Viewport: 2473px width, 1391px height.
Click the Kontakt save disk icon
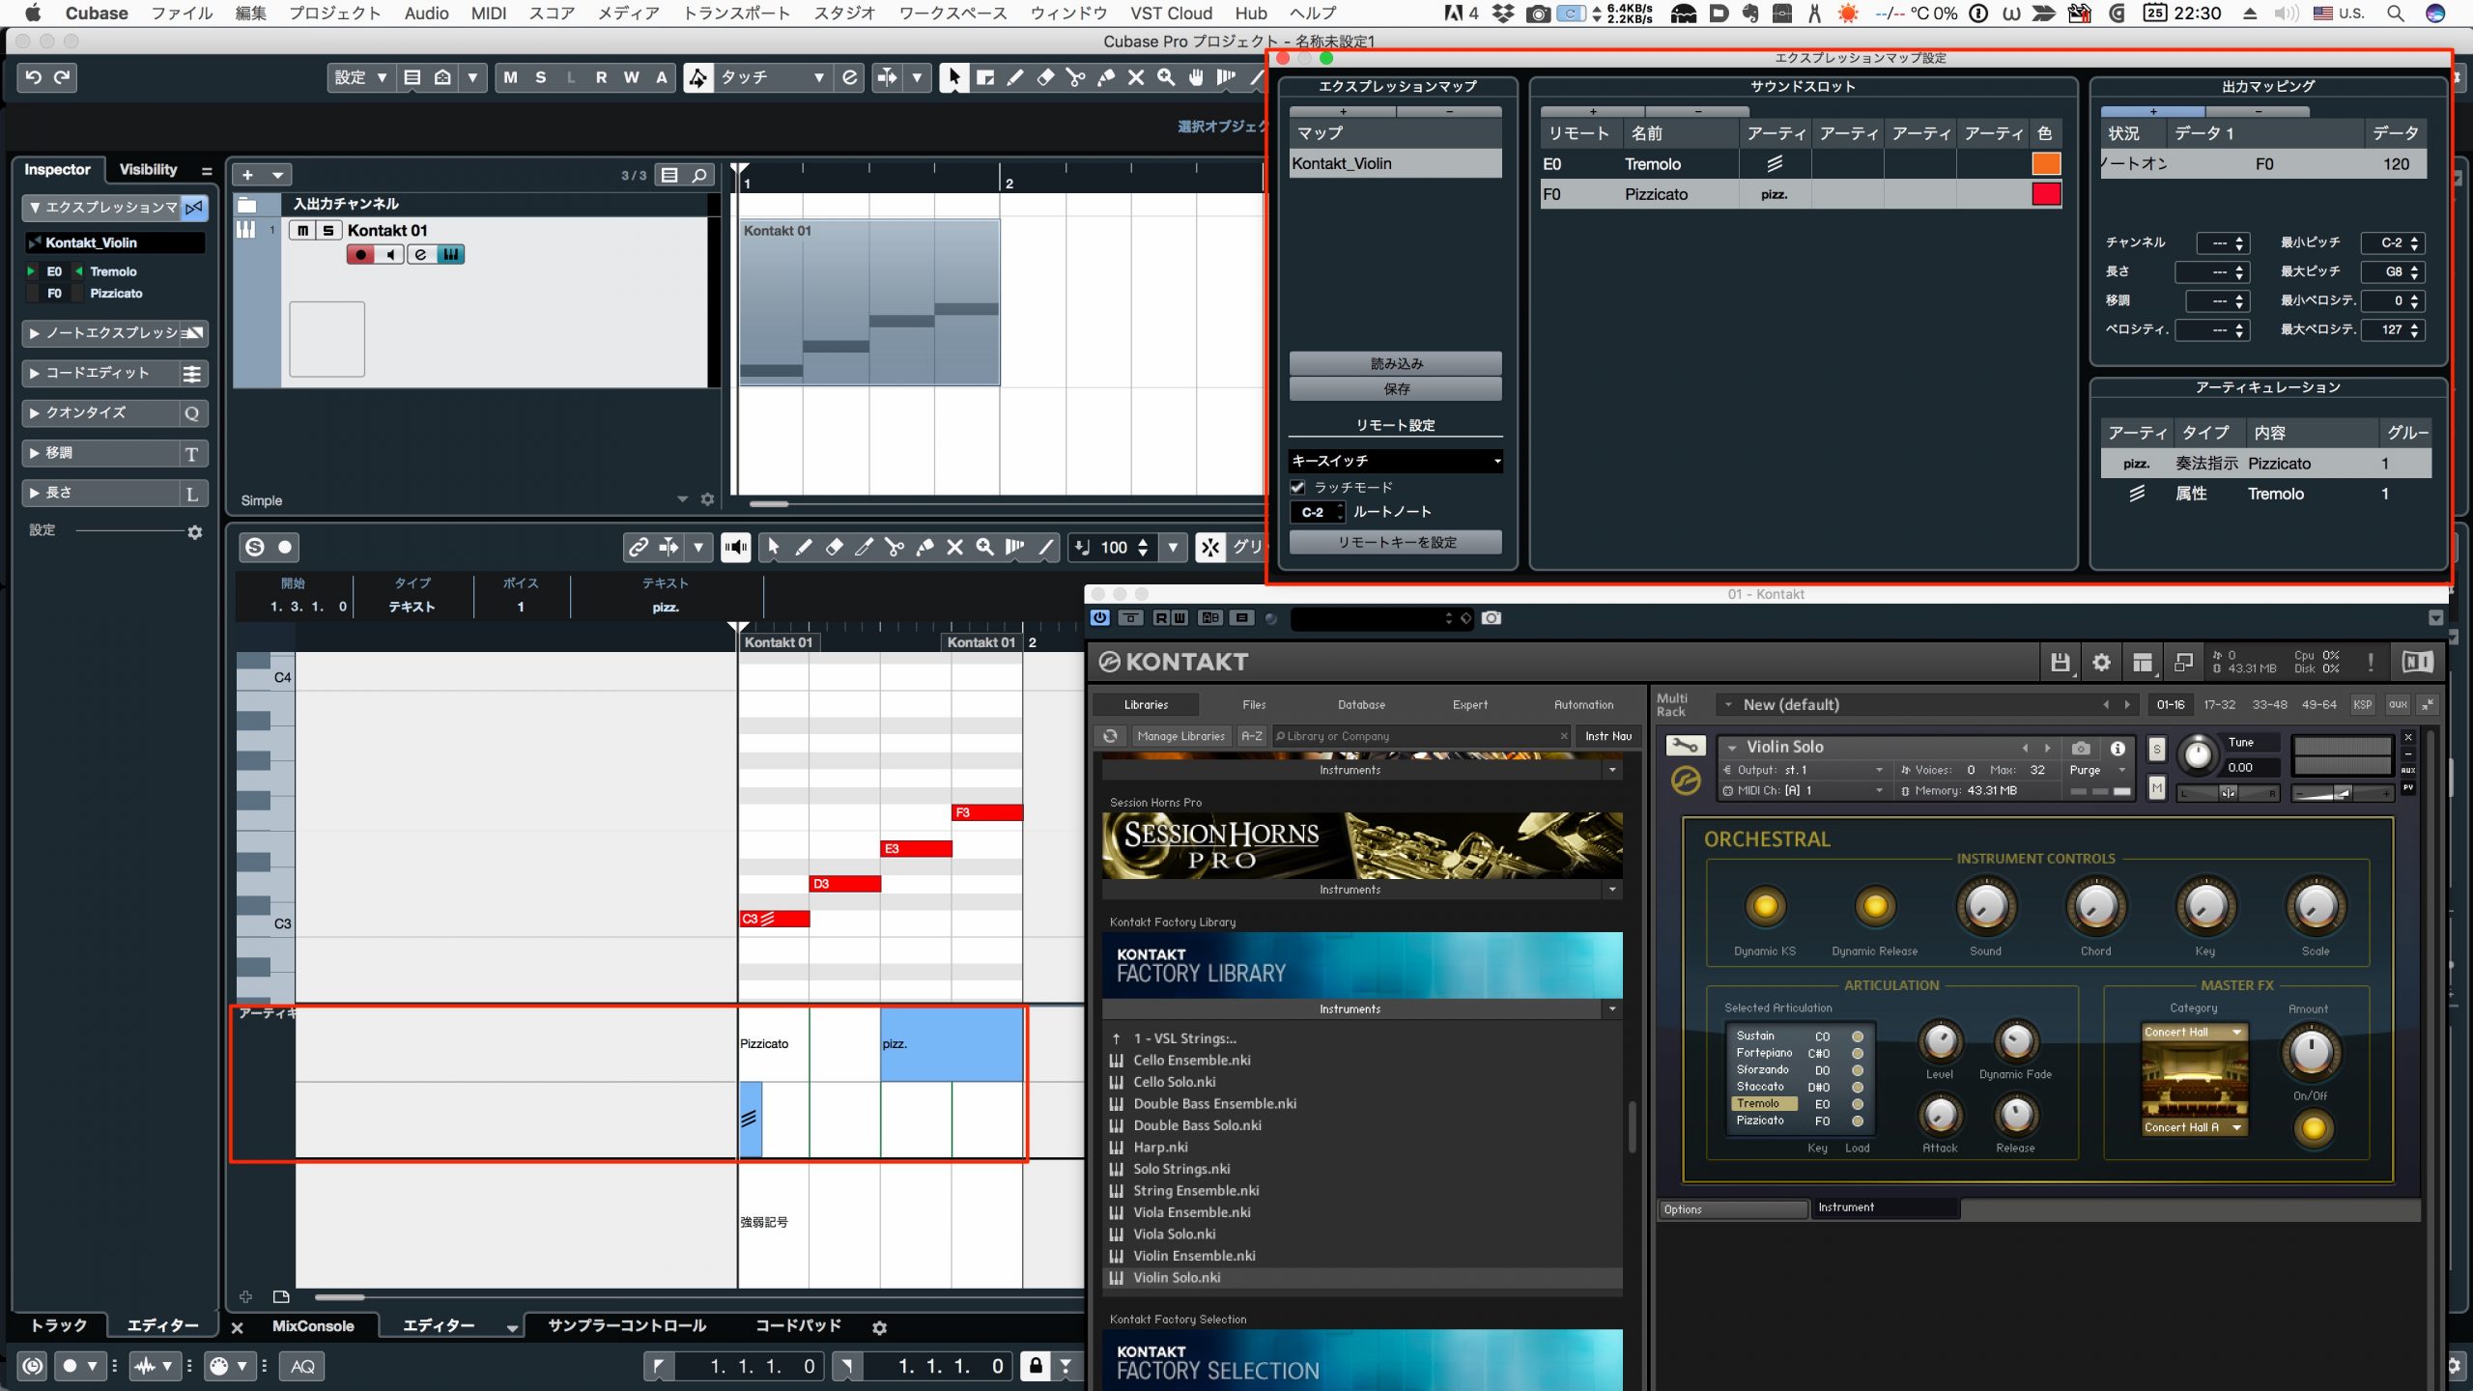[x=2060, y=662]
